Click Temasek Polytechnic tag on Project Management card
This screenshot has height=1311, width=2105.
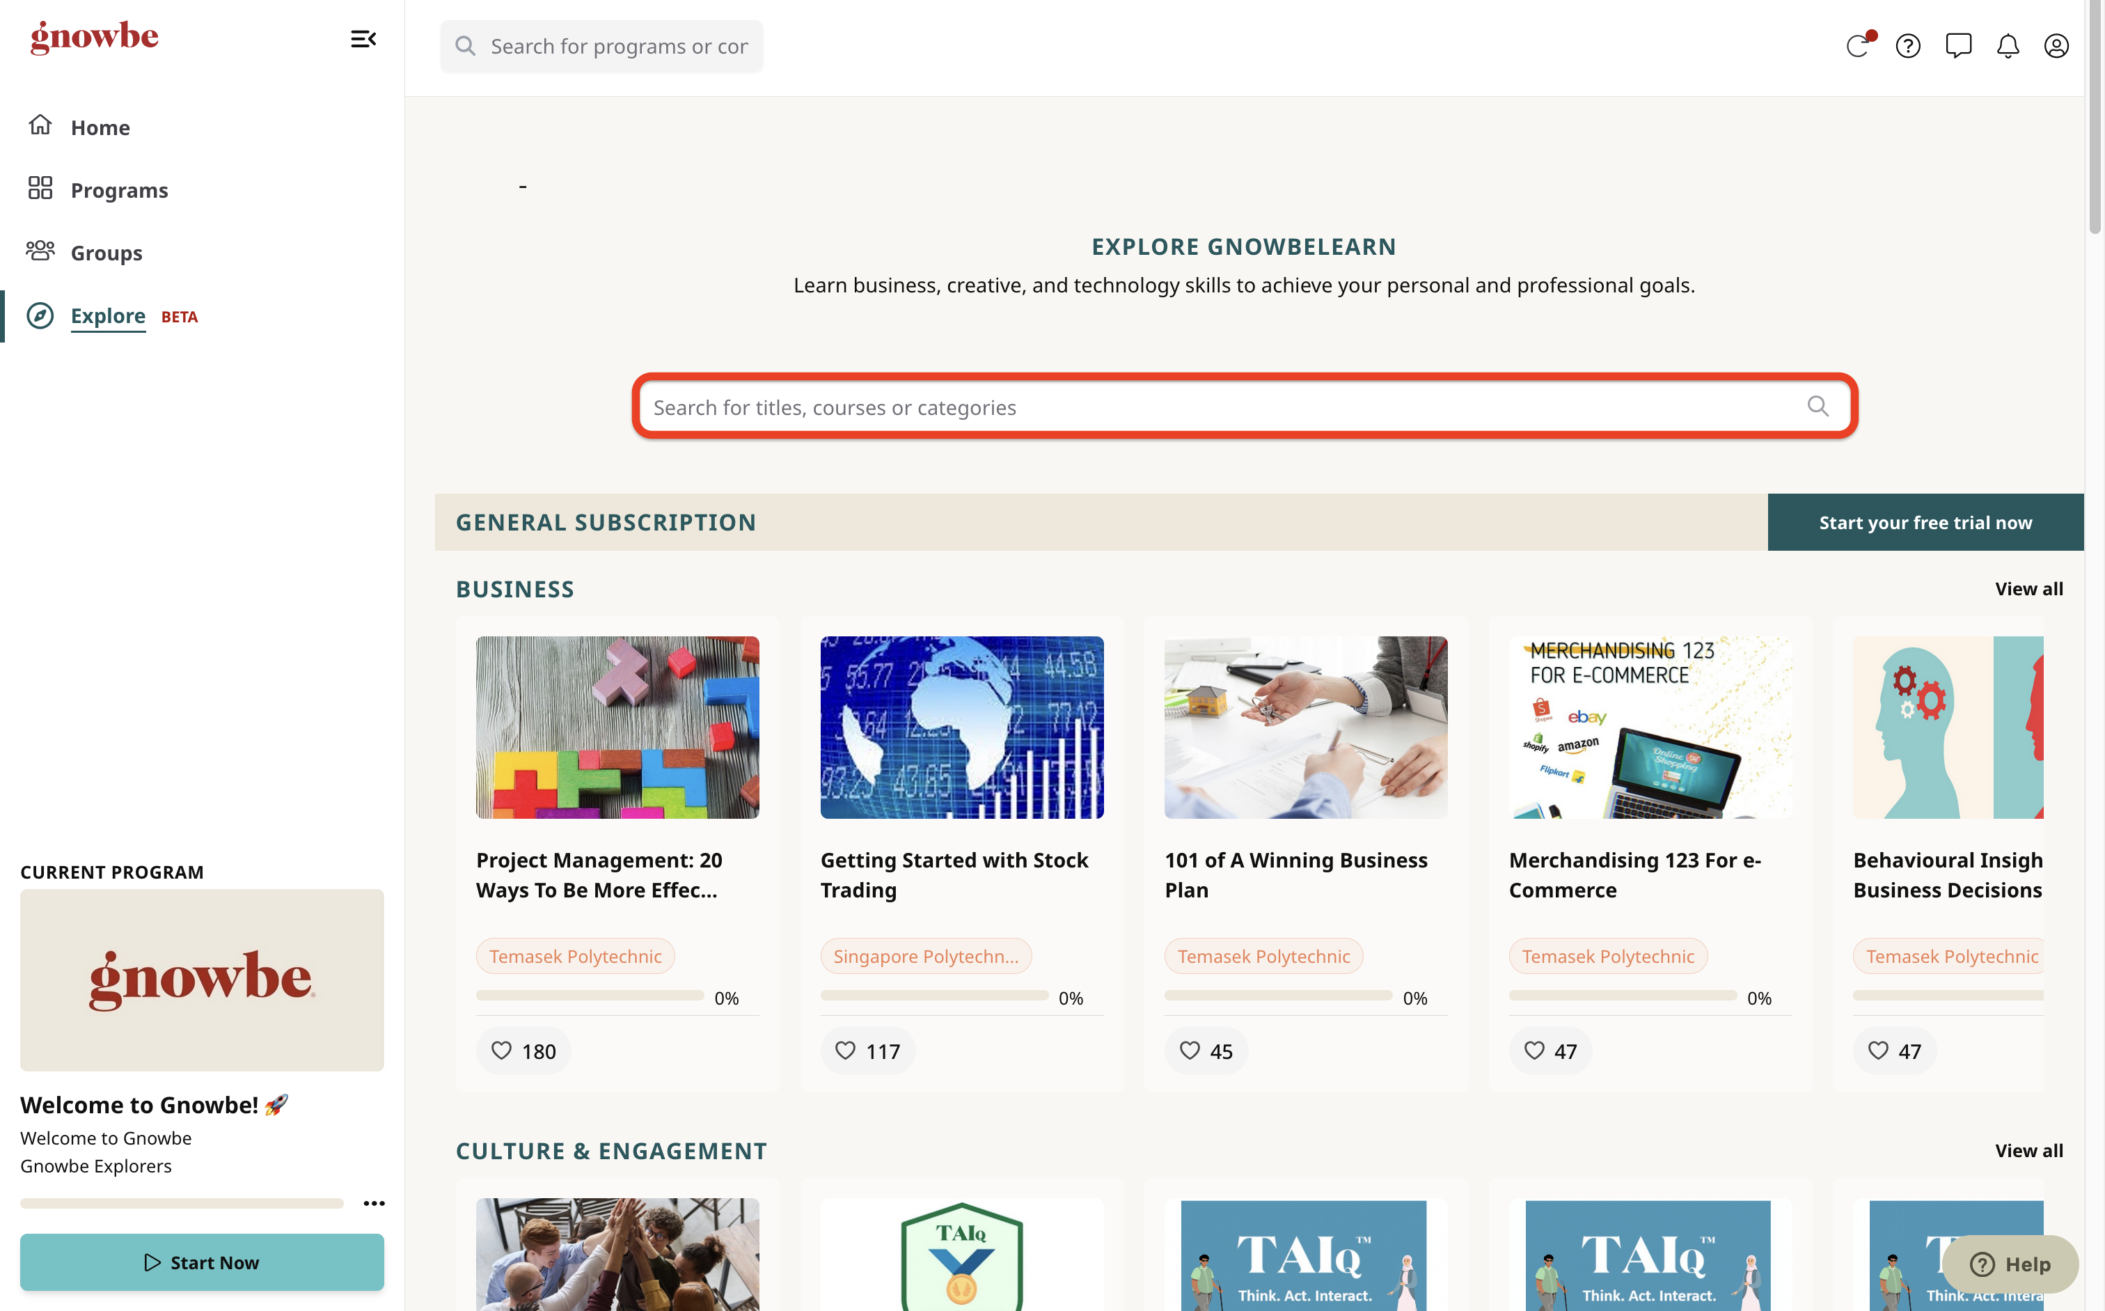[x=575, y=955]
